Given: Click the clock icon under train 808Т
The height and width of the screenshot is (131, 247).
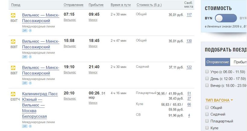Looking at the screenshot, I should [30, 57].
